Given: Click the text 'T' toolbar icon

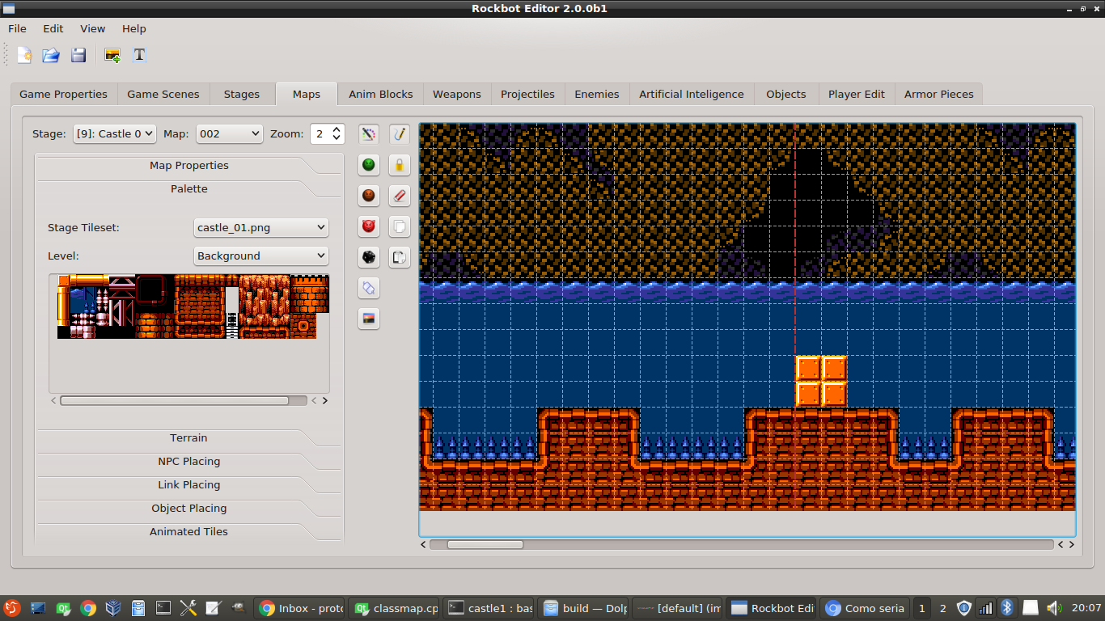Looking at the screenshot, I should click(x=139, y=55).
